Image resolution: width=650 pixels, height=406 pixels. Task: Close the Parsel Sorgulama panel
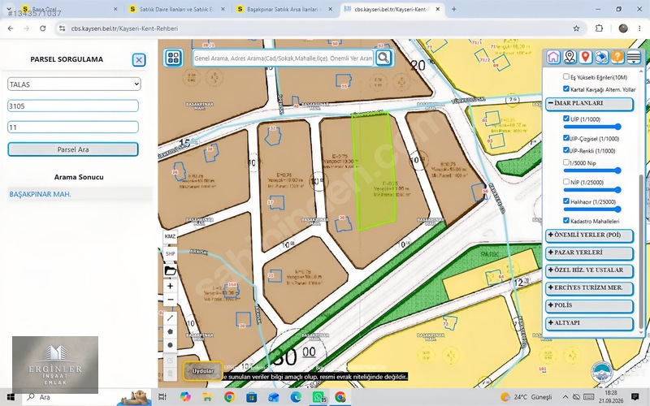(x=139, y=60)
